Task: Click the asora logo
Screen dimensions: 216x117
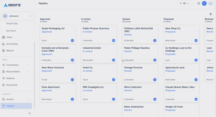Action: pyautogui.click(x=12, y=5)
